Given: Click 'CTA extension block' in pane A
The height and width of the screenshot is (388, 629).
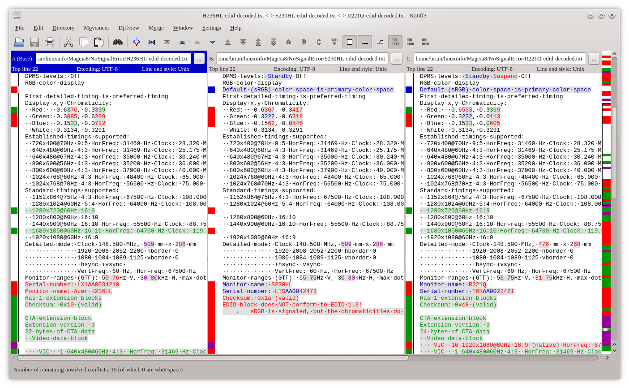Looking at the screenshot, I should pos(58,318).
